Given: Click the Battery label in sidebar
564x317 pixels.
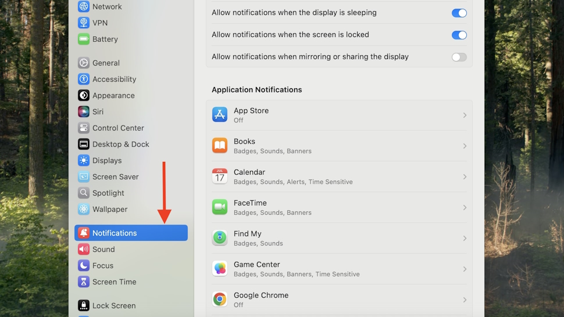Looking at the screenshot, I should [x=105, y=39].
